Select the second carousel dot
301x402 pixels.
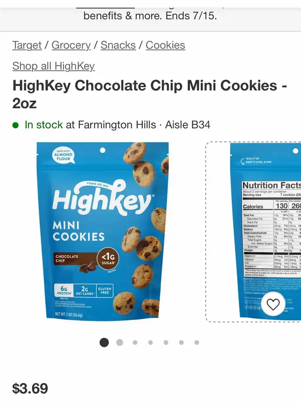(x=119, y=342)
